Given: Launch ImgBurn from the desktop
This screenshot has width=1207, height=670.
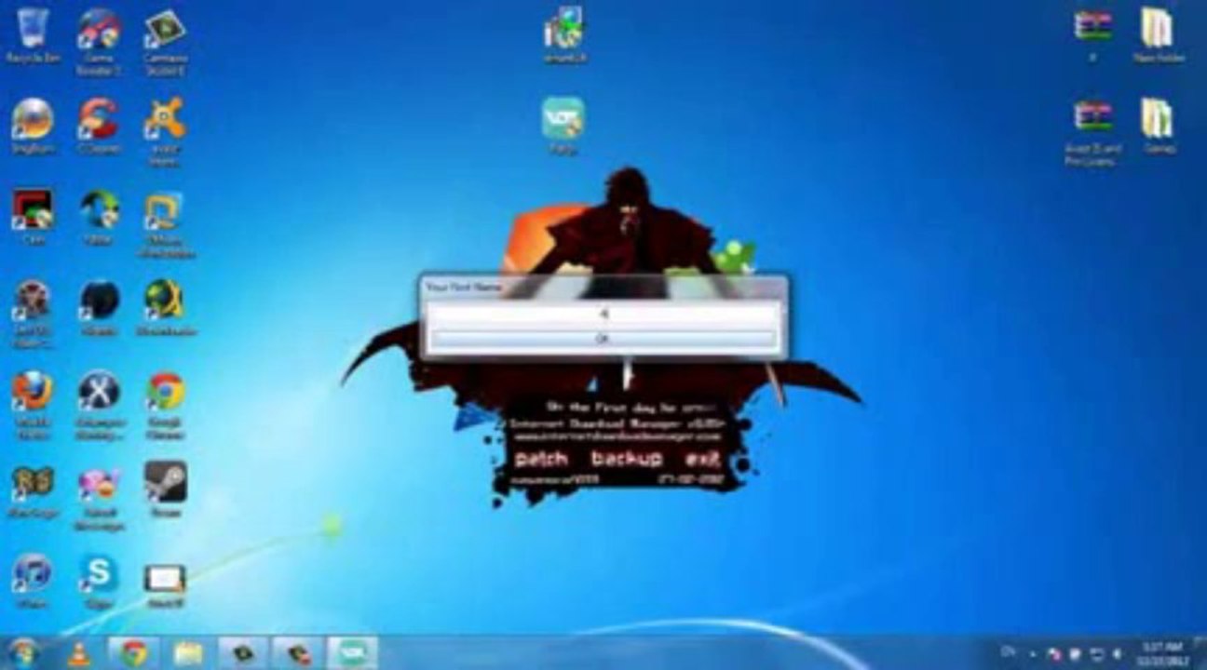Looking at the screenshot, I should click(x=33, y=126).
